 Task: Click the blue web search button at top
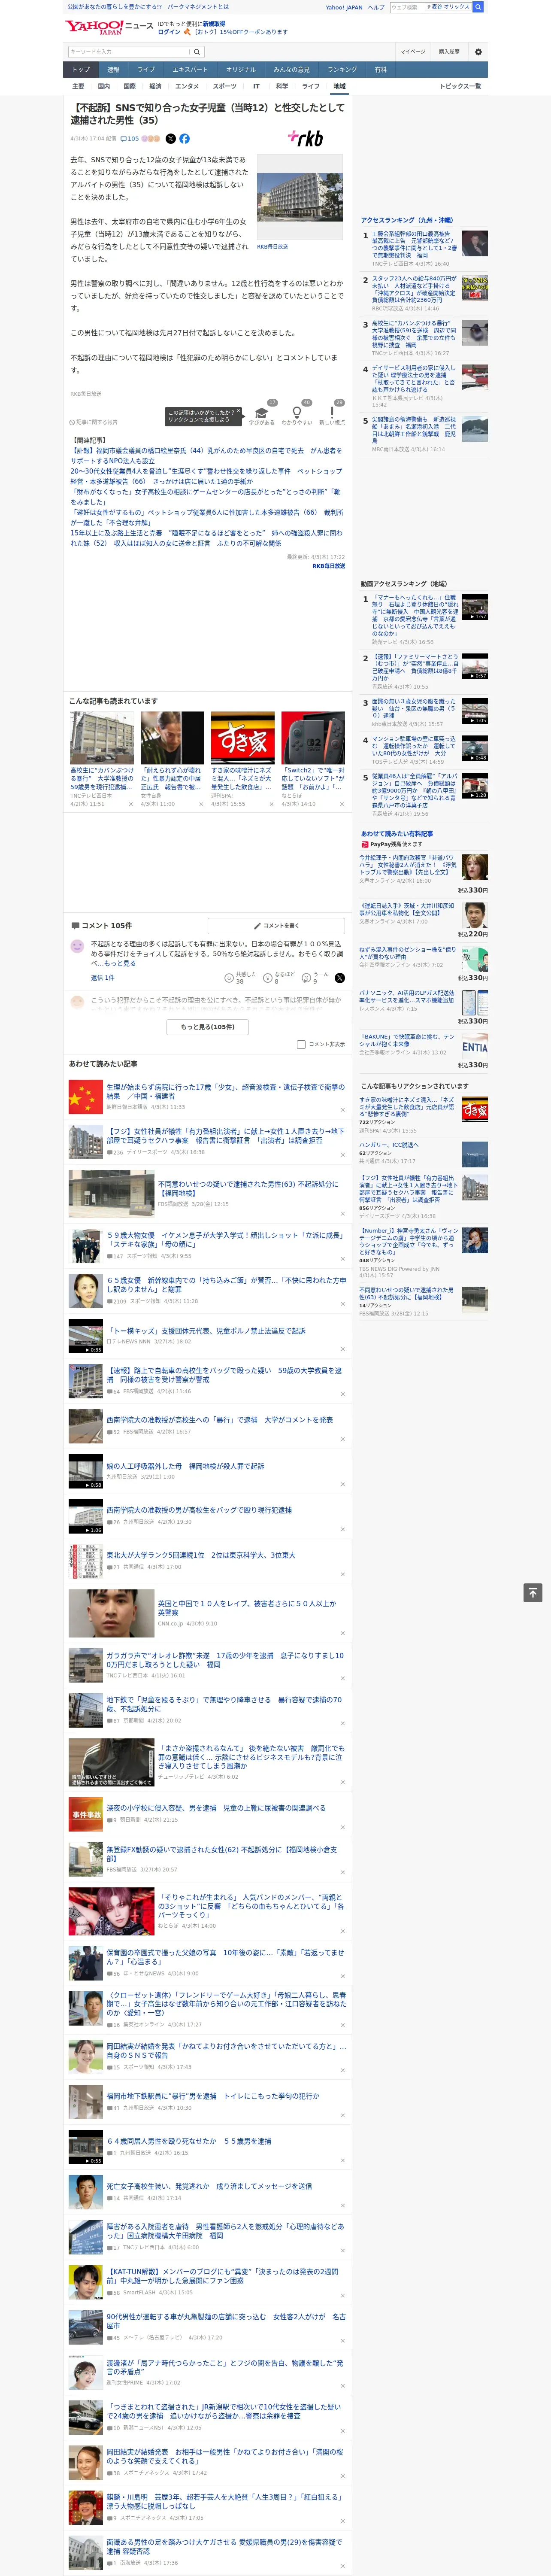(478, 7)
